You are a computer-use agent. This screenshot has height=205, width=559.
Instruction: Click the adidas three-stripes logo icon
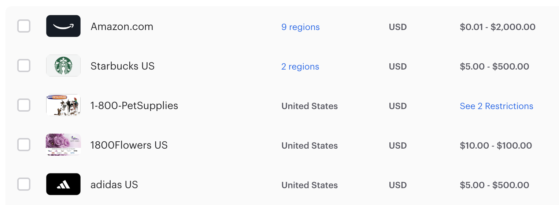pos(63,184)
